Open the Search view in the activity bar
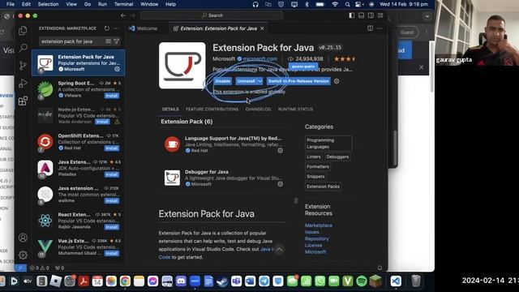 tap(23, 48)
